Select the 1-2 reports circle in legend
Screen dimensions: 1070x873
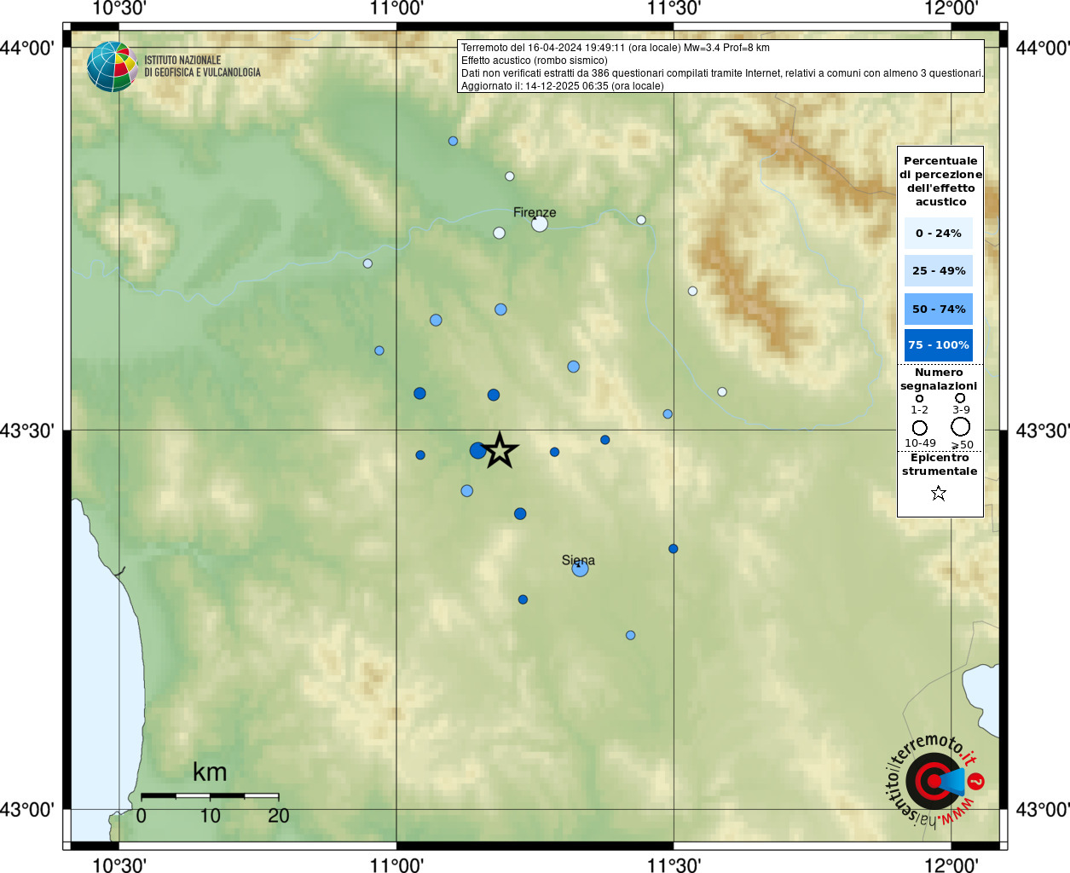point(919,398)
